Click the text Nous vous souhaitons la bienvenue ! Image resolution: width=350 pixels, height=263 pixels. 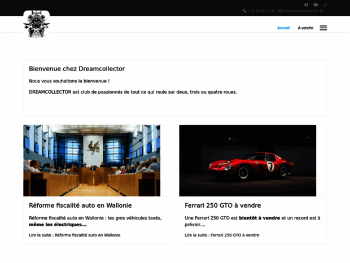69,81
